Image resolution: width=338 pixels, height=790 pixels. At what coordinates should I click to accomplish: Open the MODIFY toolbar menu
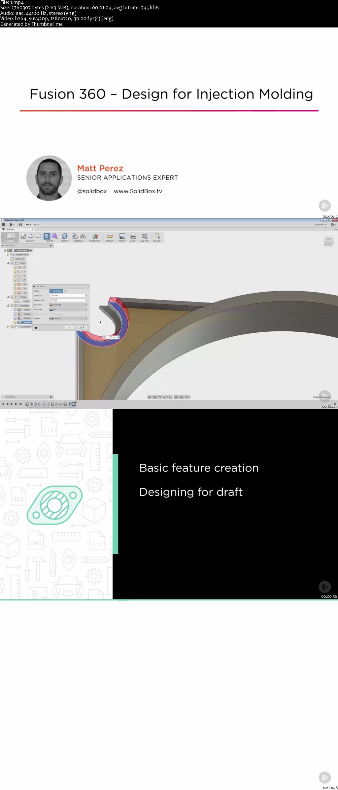65,241
